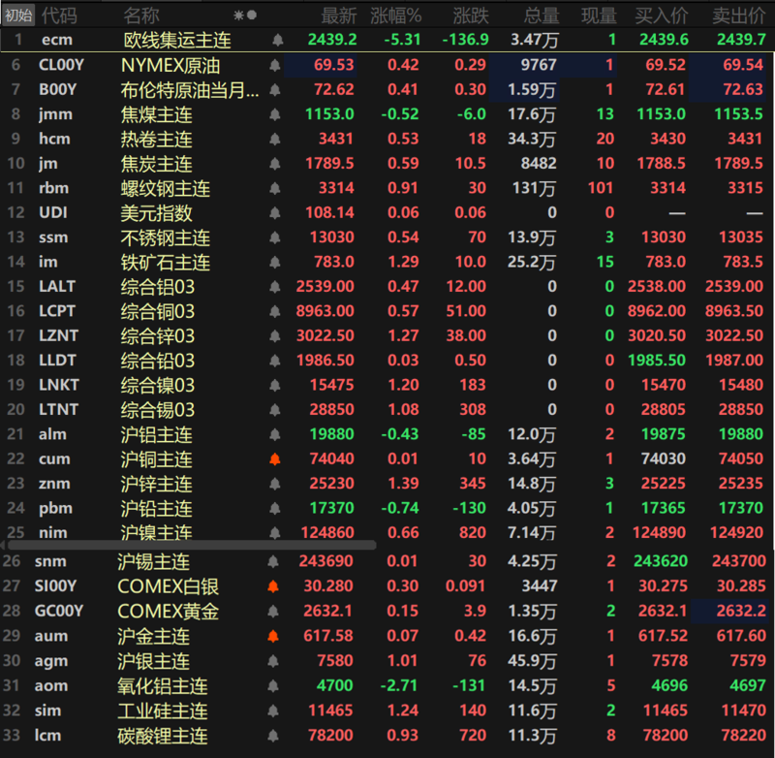Sort the list by 最新 column header
Viewport: 775px width, 758px height.
[338, 16]
